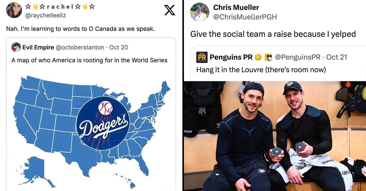The height and width of the screenshot is (191, 366).
Task: Visit the @octoberstanton profile handle
Action: click(x=80, y=47)
